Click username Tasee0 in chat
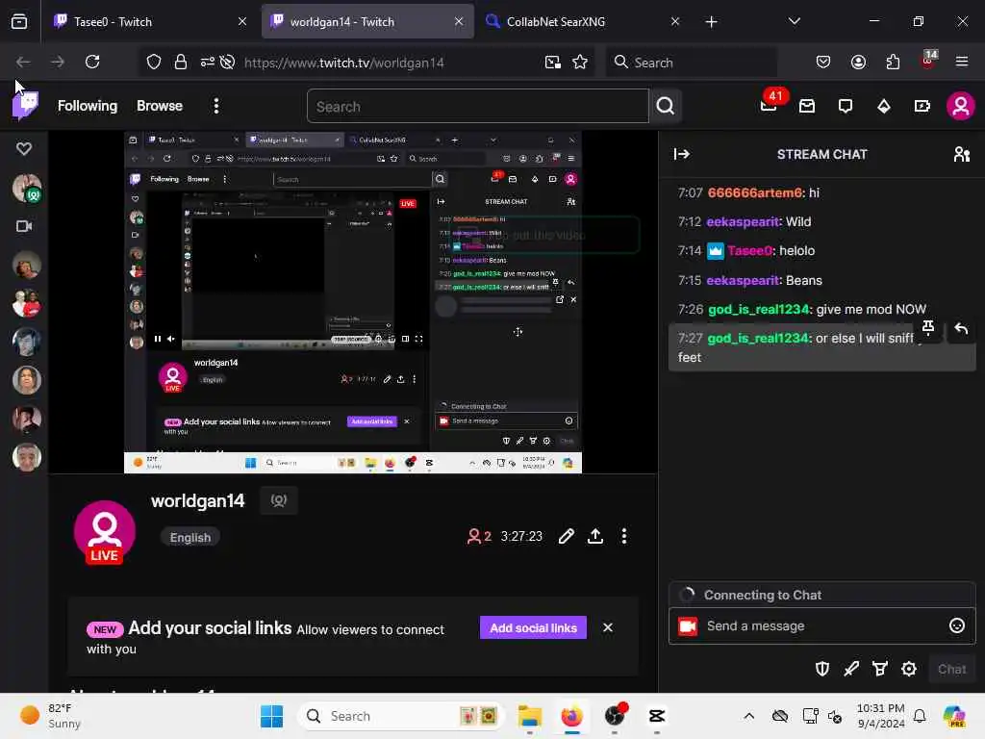The height and width of the screenshot is (739, 985). coord(749,251)
